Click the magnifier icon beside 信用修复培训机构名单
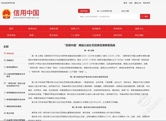 pyautogui.click(x=5, y=92)
